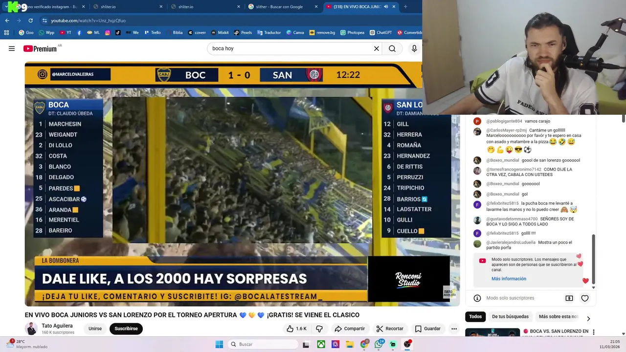This screenshot has height=352, width=626.
Task: Open a new browser tab with plus
Action: [405, 7]
